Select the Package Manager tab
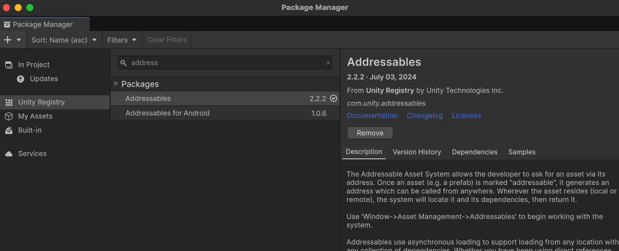 pos(45,25)
